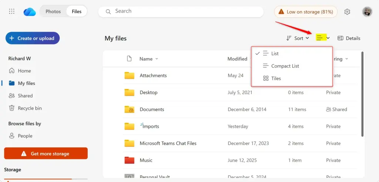379x182 pixels.
Task: Click the file type column header icon
Action: coord(129,59)
